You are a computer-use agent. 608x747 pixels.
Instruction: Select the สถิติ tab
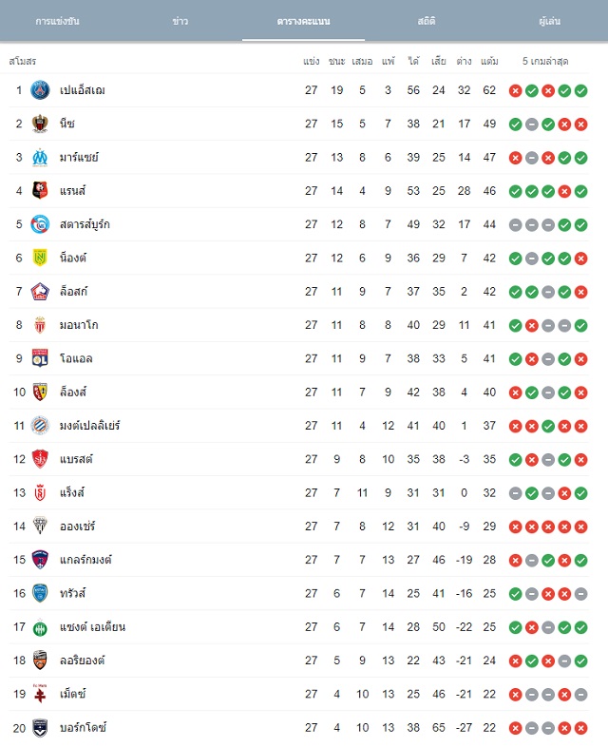click(x=427, y=21)
